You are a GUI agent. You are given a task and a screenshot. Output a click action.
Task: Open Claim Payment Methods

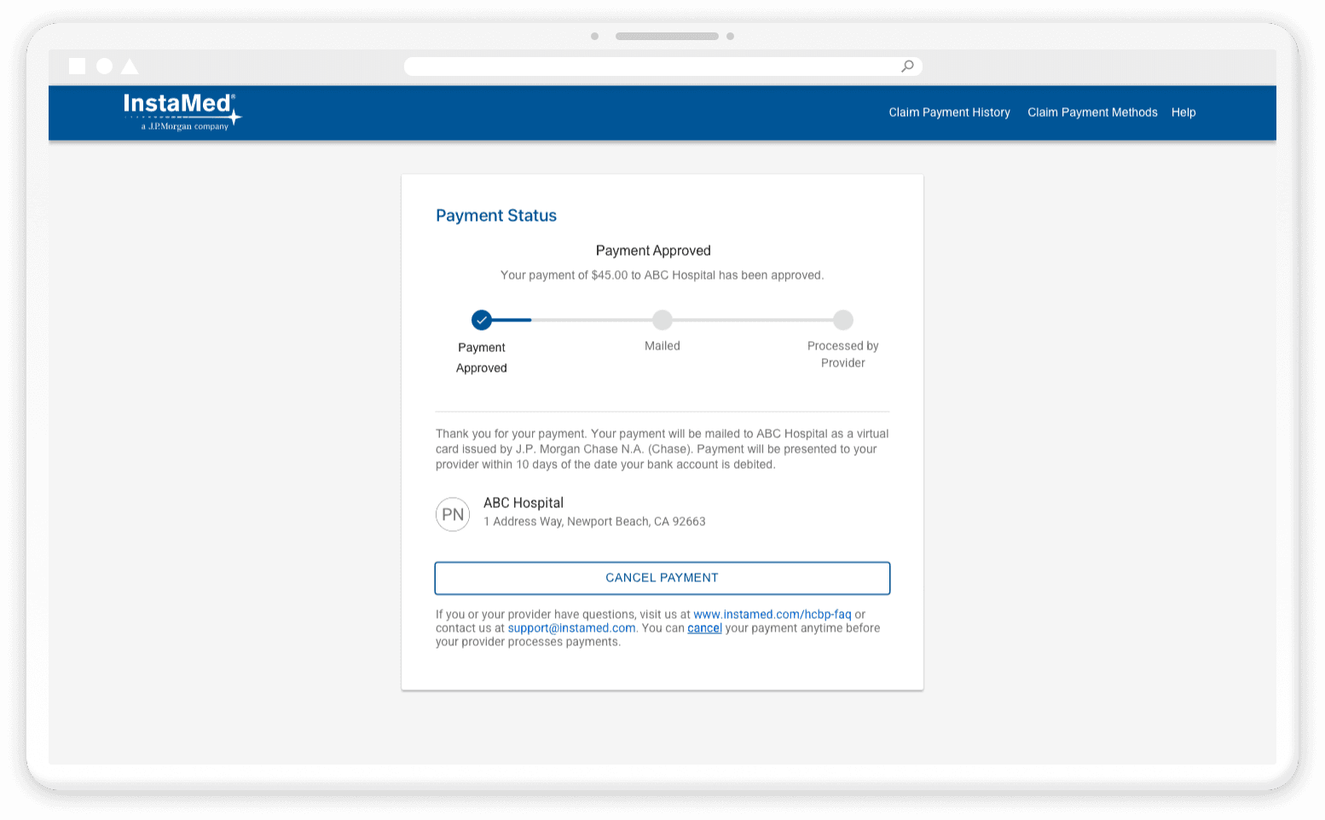(x=1092, y=113)
